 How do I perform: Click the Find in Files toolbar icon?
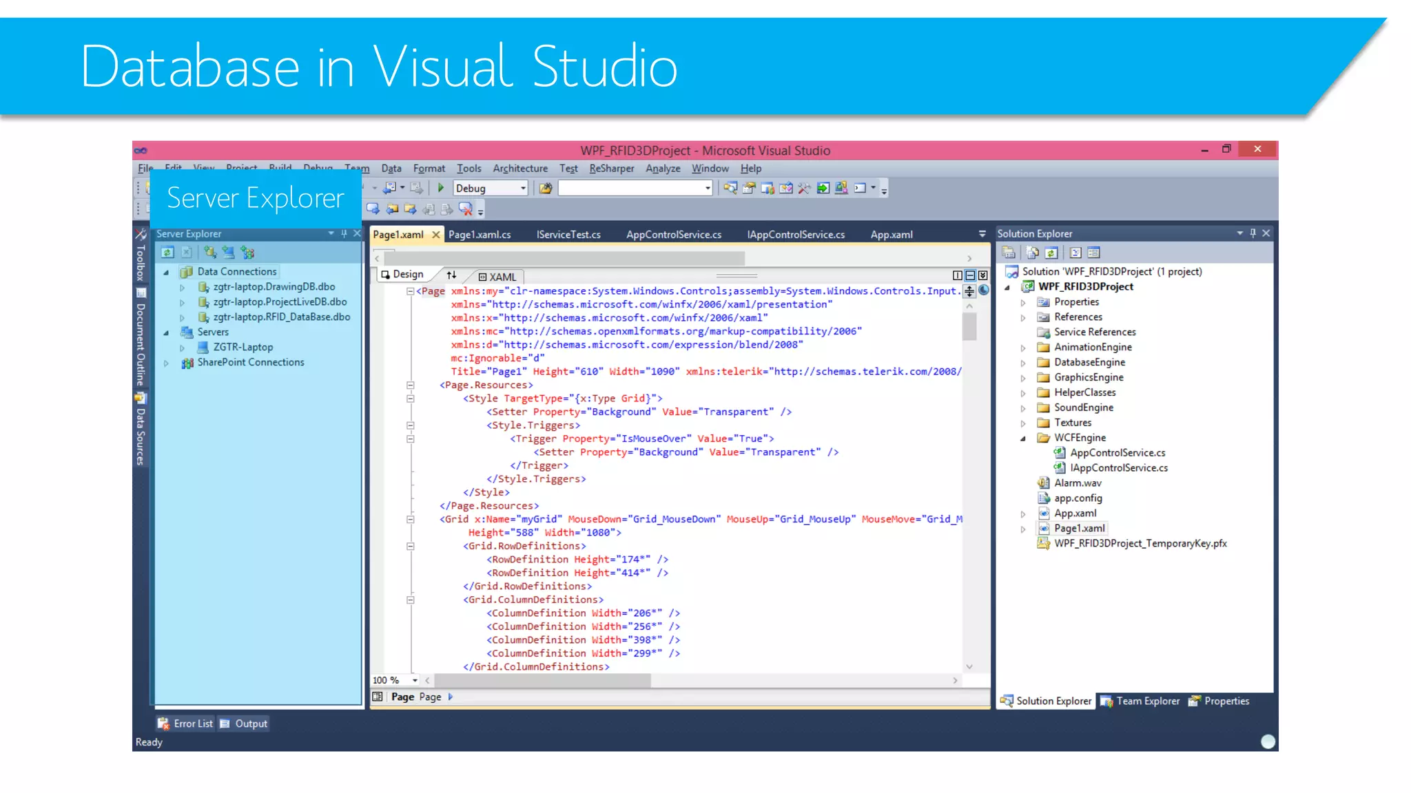546,188
